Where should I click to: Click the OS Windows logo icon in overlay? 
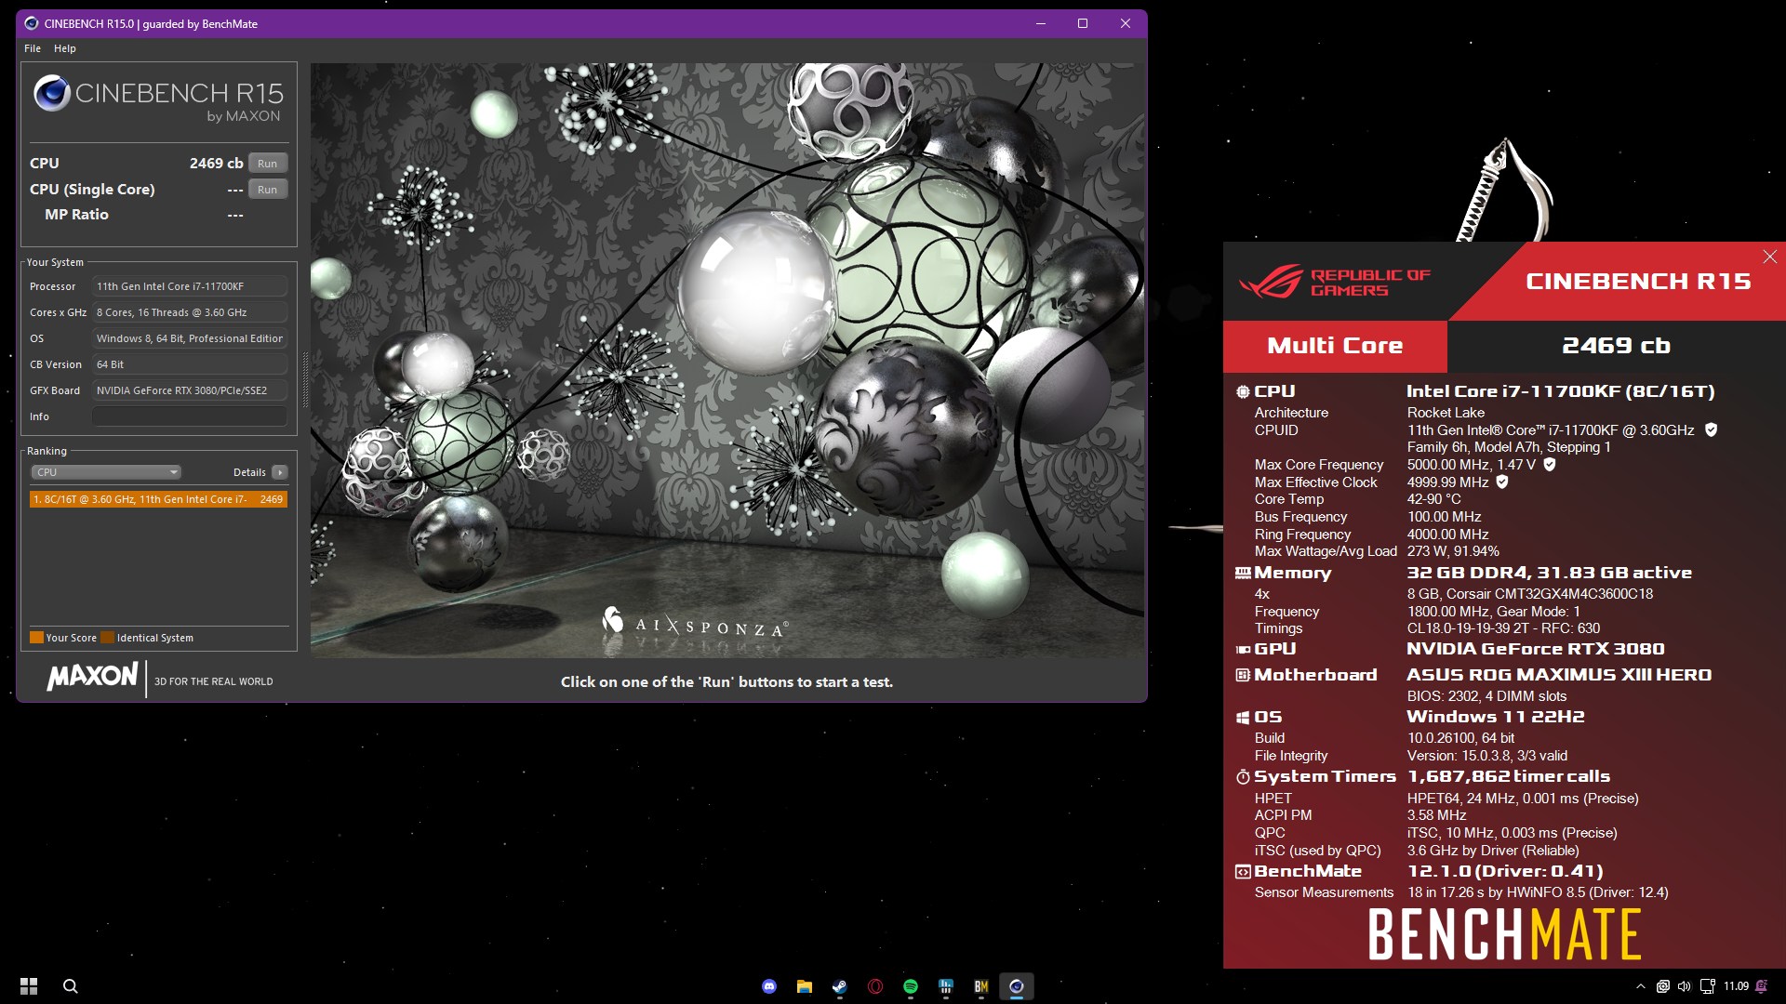1243,717
